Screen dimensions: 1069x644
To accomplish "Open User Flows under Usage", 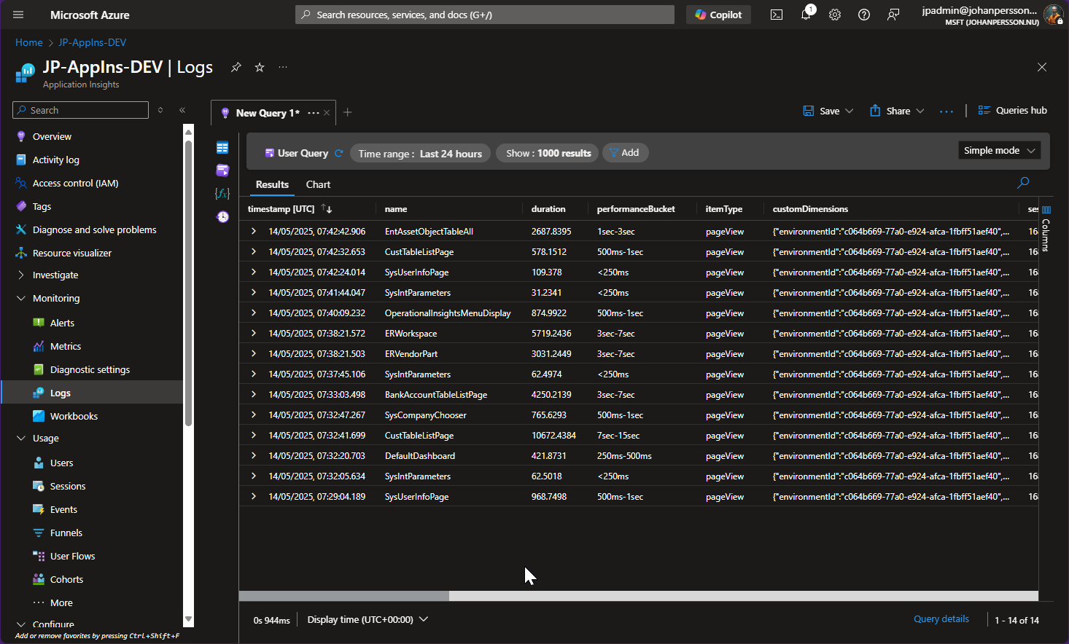I will pos(72,556).
